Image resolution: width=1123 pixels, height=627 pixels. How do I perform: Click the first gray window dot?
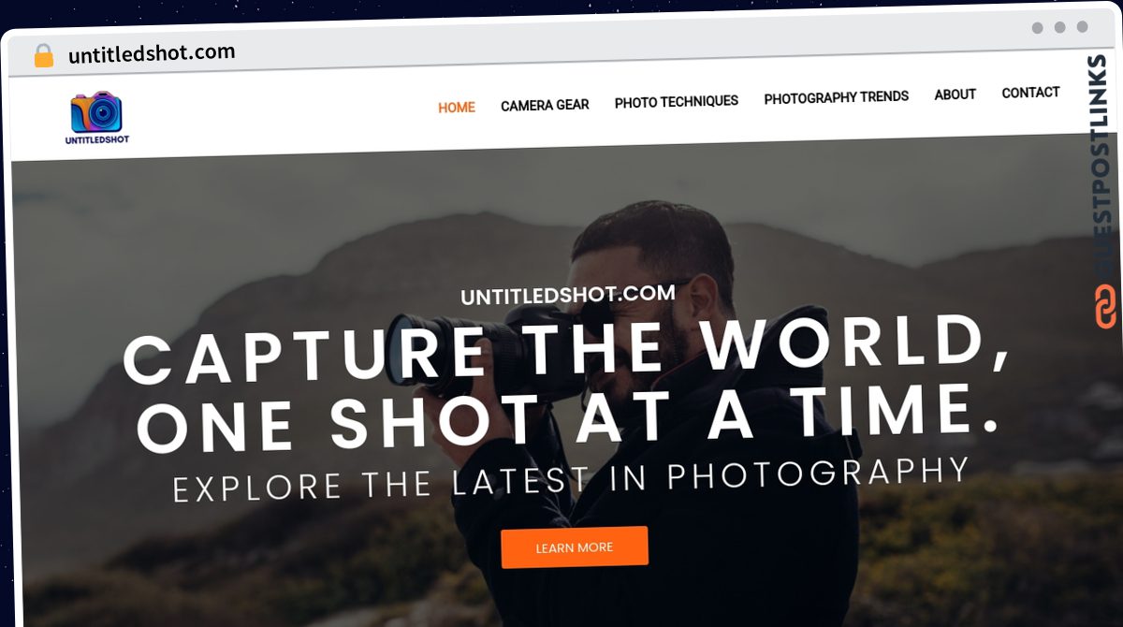[1037, 28]
